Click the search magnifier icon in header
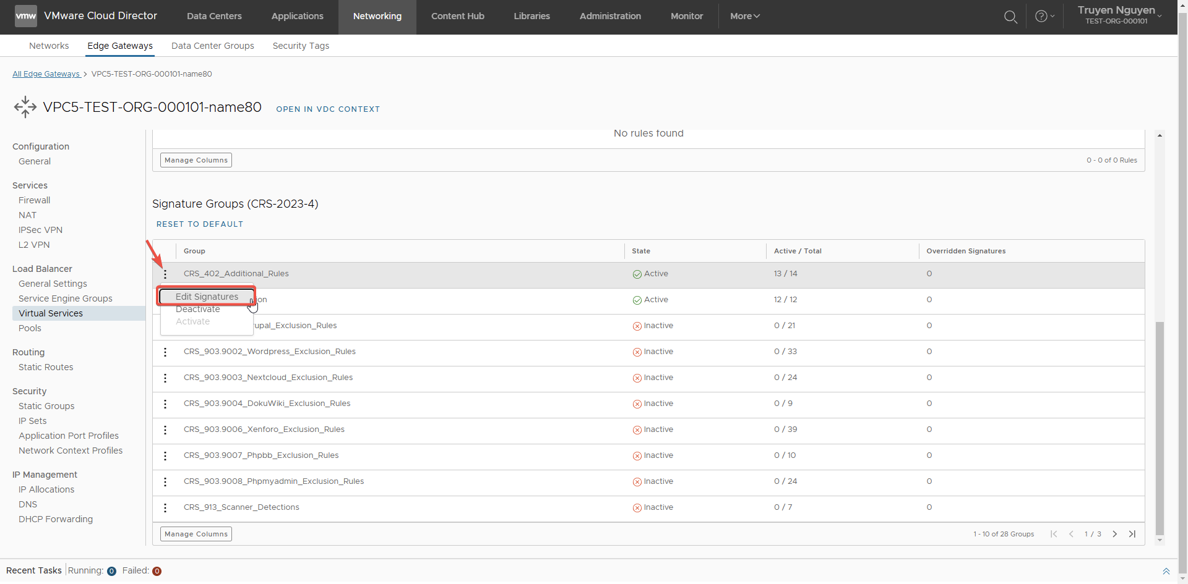This screenshot has width=1188, height=584. click(1010, 17)
